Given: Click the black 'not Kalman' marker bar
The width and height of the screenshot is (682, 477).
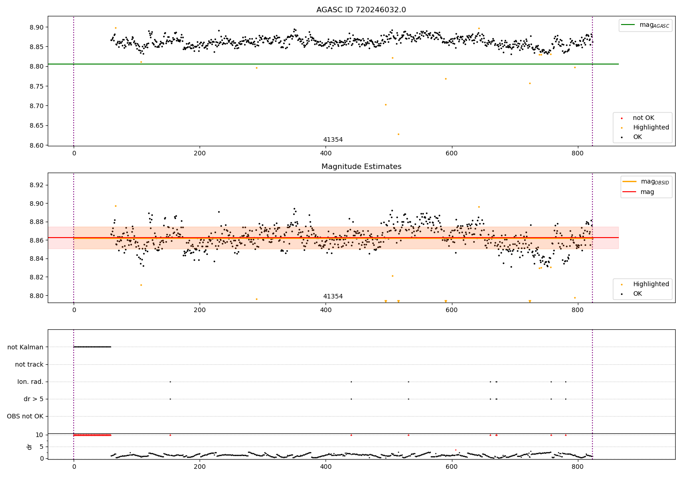Looking at the screenshot, I should (x=92, y=347).
